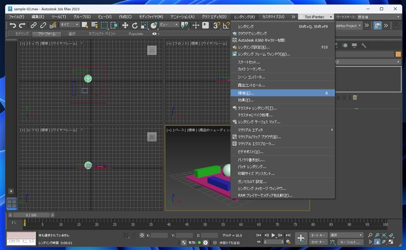Go to animation end frame

click(x=288, y=235)
